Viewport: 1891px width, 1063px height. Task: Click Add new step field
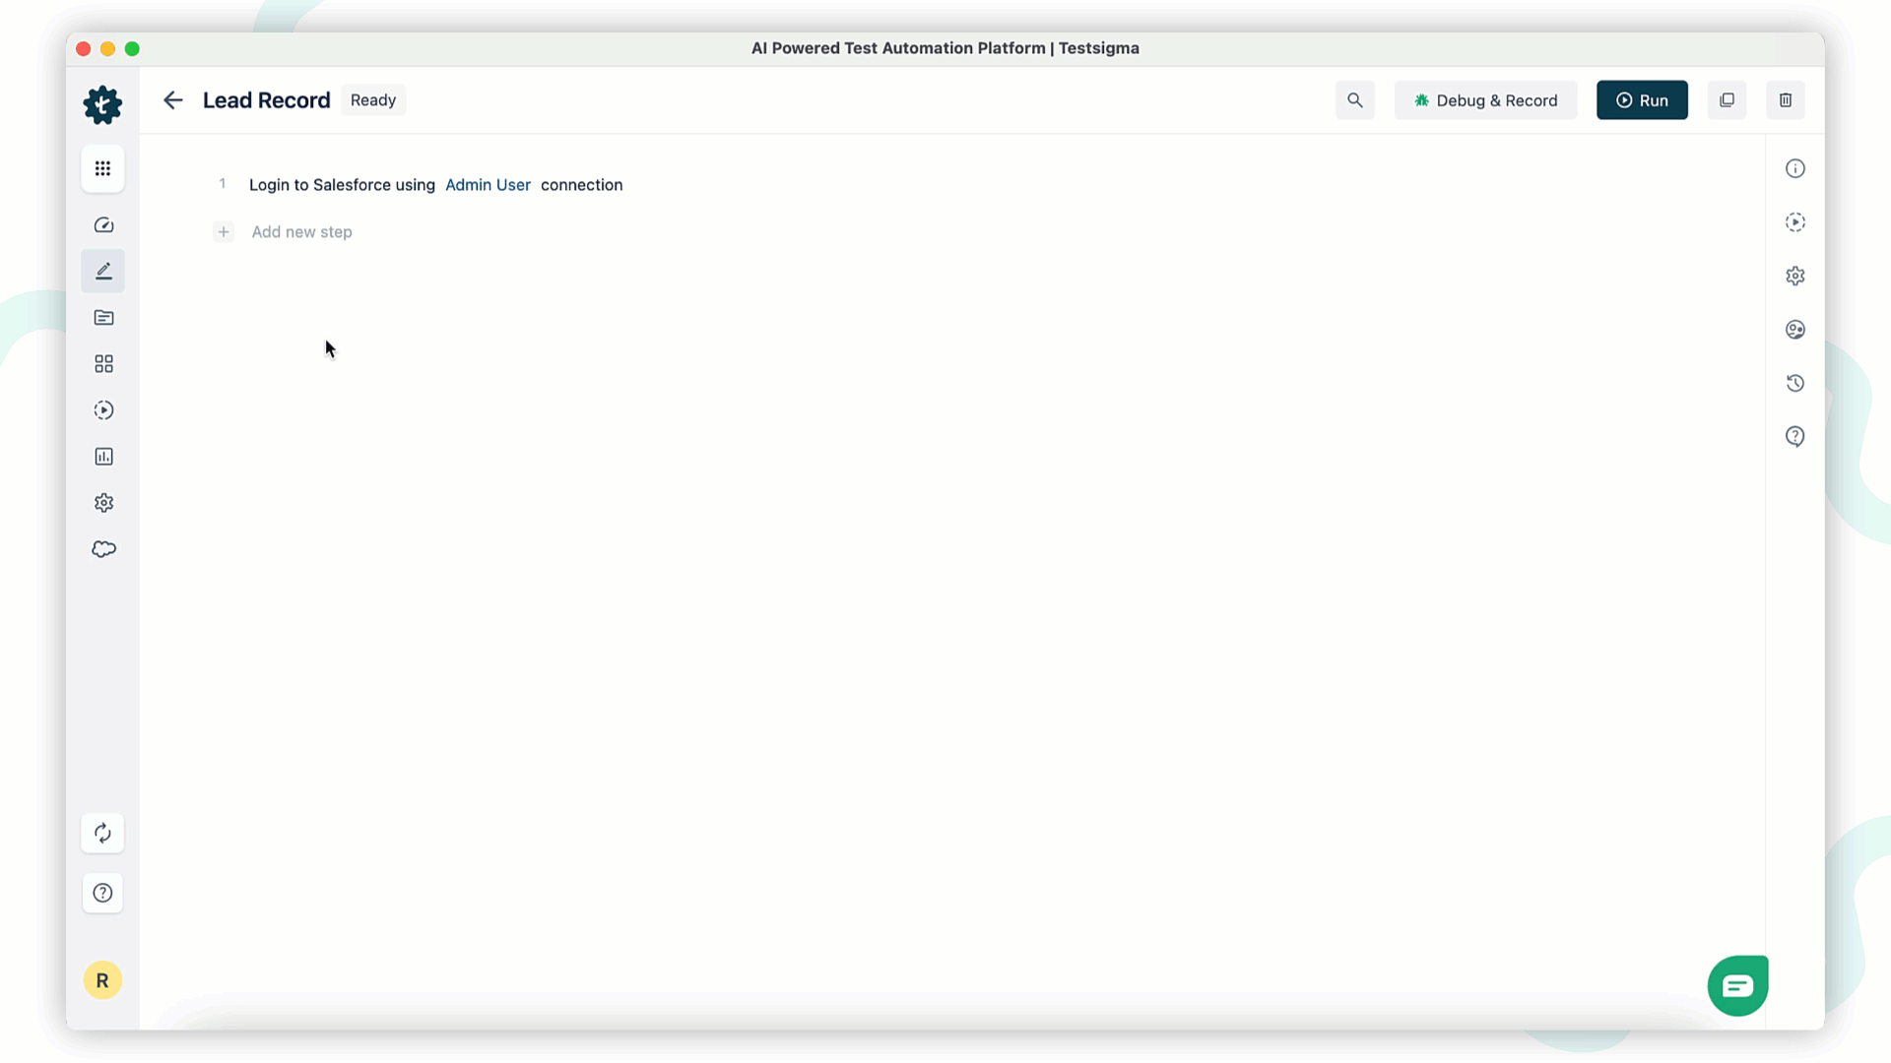point(301,232)
